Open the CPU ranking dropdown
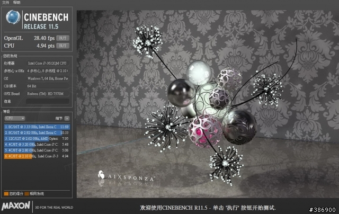The image size is (339, 214). (15, 118)
